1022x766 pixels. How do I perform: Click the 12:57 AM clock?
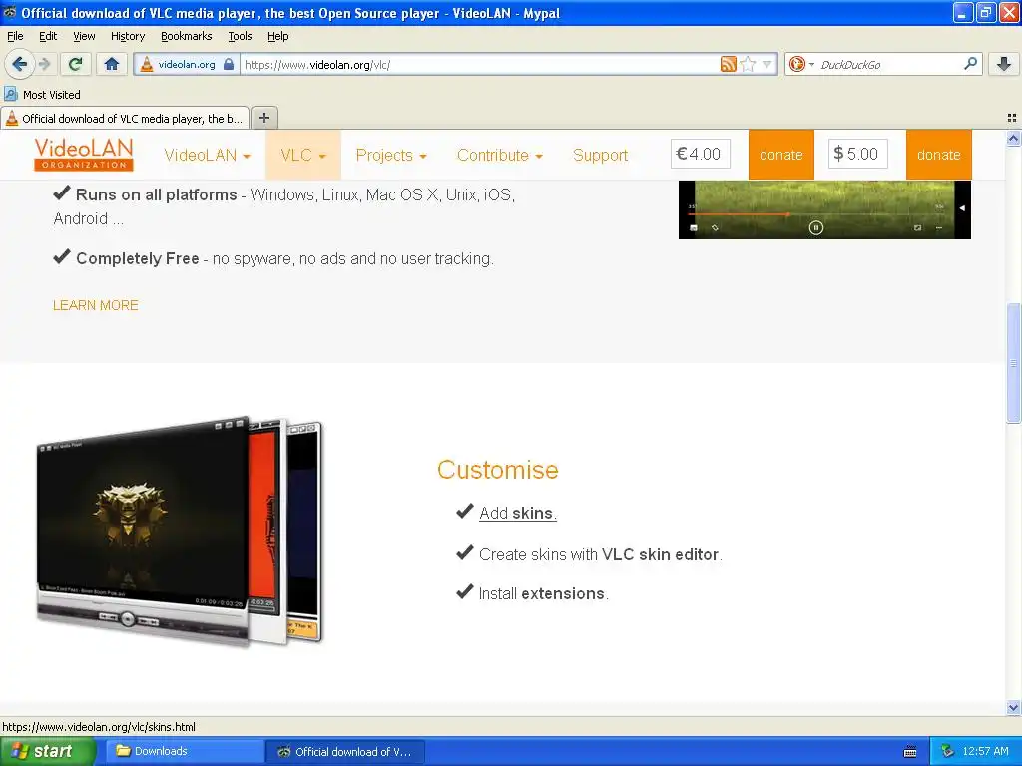[985, 752]
